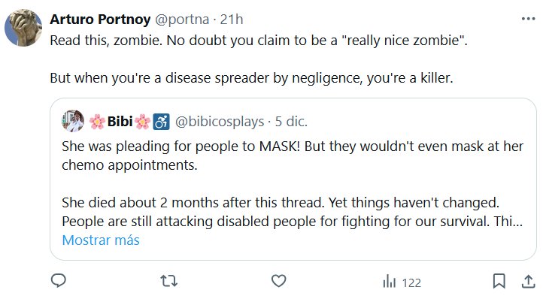543x302 pixels.
Task: Open the repost options icon
Action: tap(170, 282)
